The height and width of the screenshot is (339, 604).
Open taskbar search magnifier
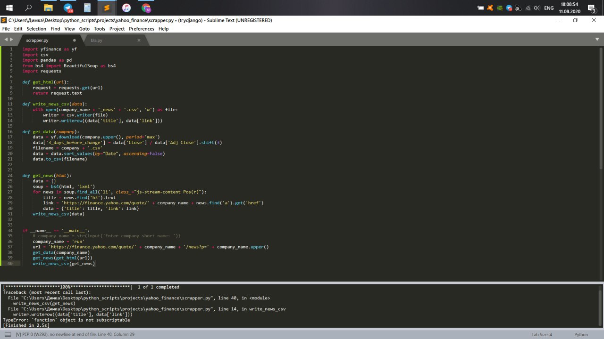click(x=28, y=8)
